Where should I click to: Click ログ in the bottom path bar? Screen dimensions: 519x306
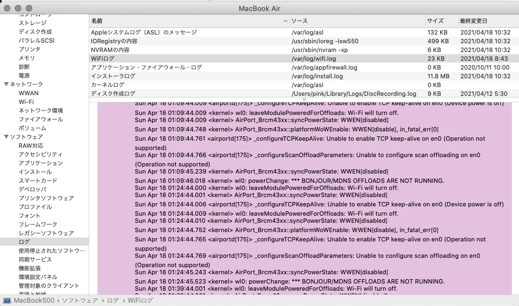tap(113, 301)
